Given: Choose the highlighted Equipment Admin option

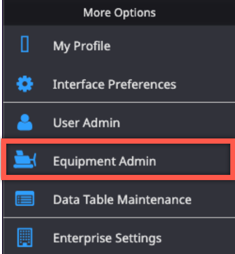Looking at the screenshot, I should click(119, 159).
